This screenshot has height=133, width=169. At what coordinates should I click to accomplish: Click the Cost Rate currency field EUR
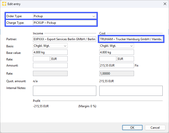[126, 59]
